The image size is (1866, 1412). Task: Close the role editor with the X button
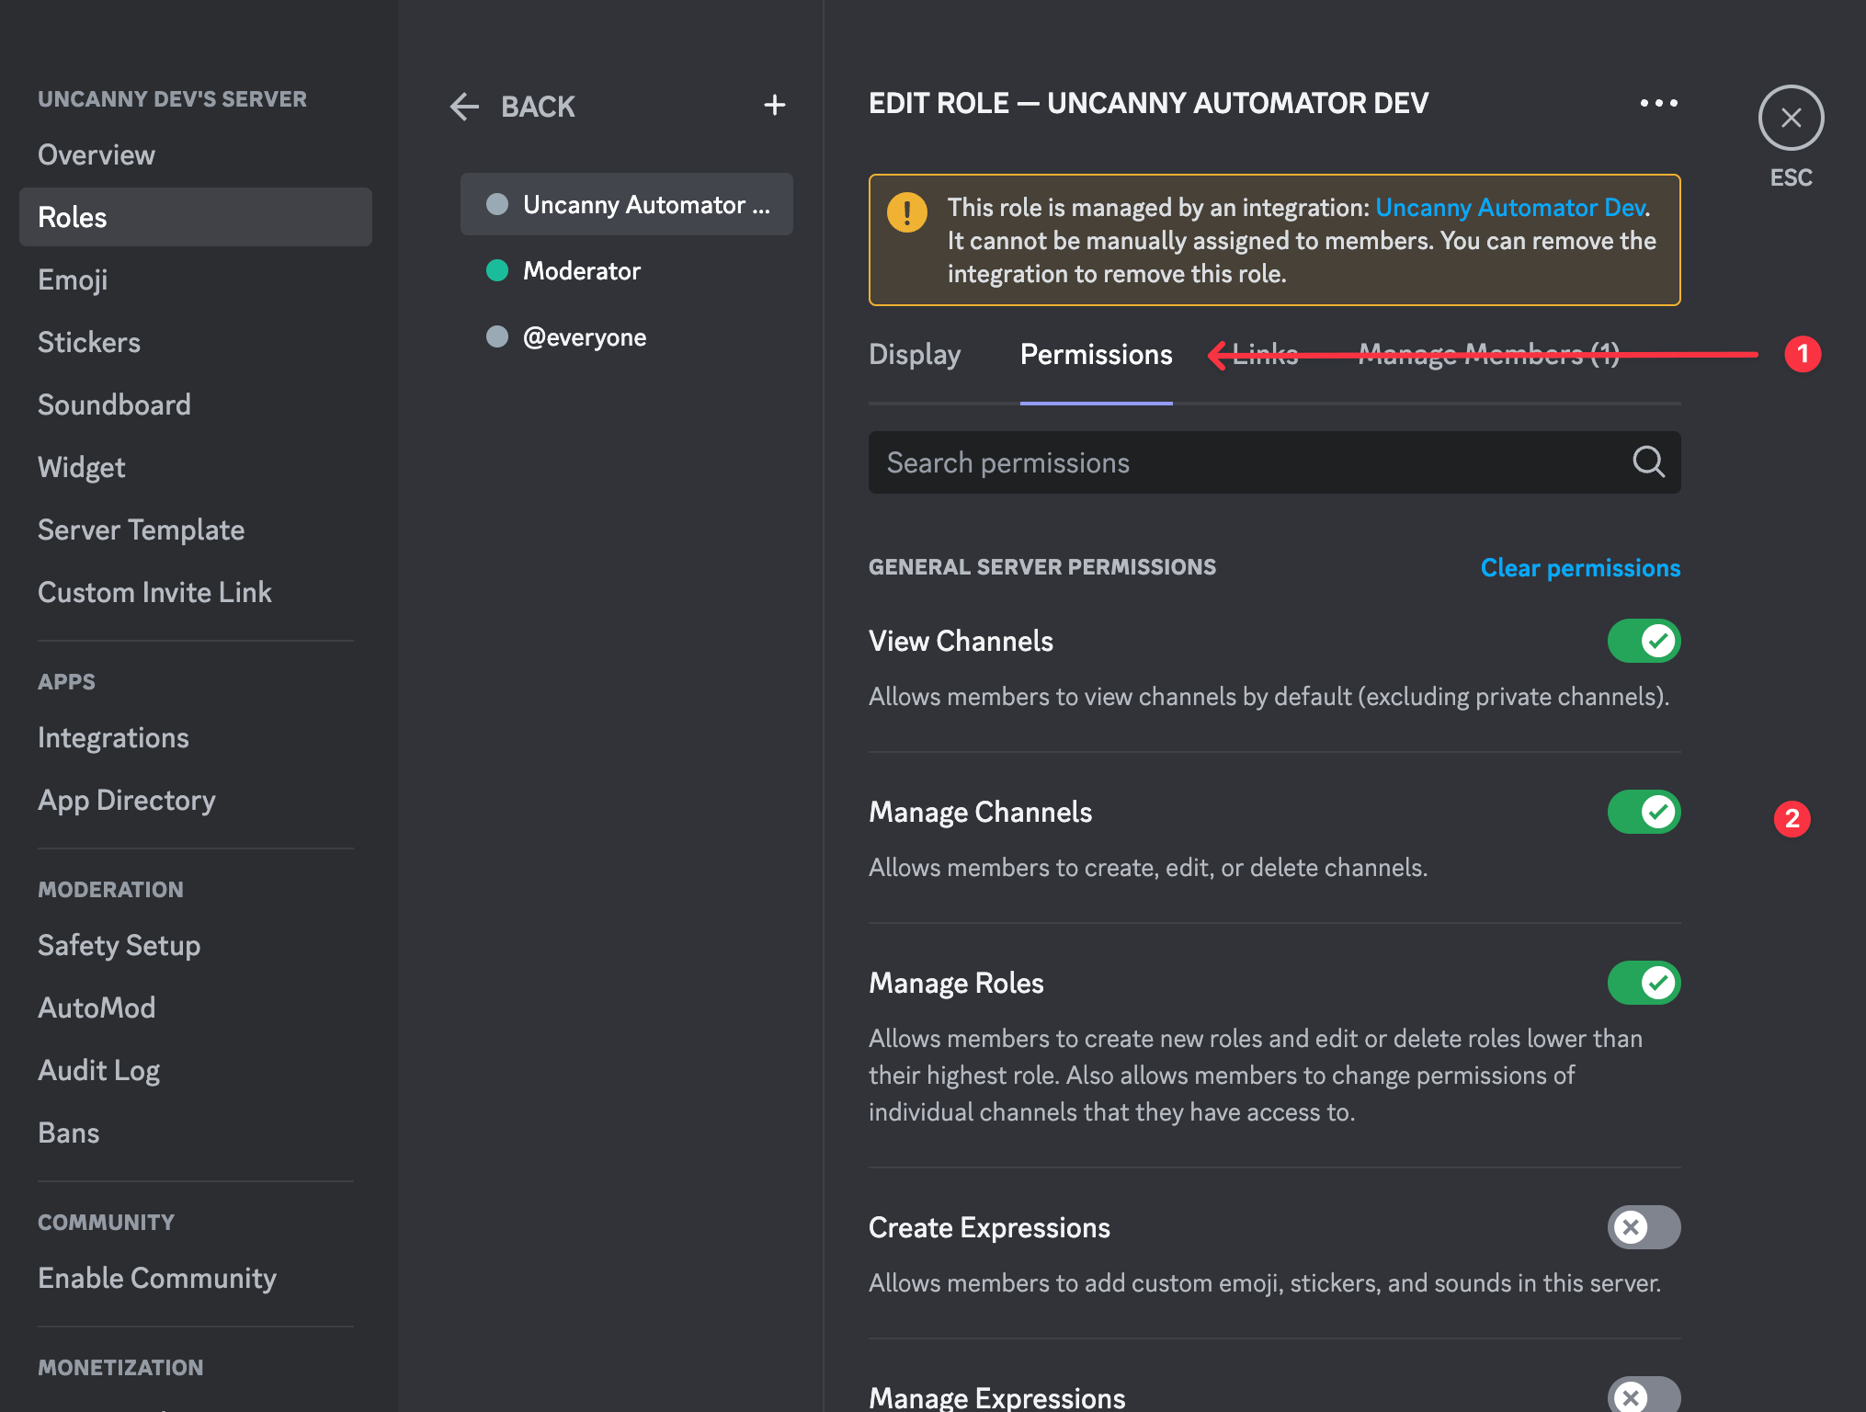tap(1790, 118)
